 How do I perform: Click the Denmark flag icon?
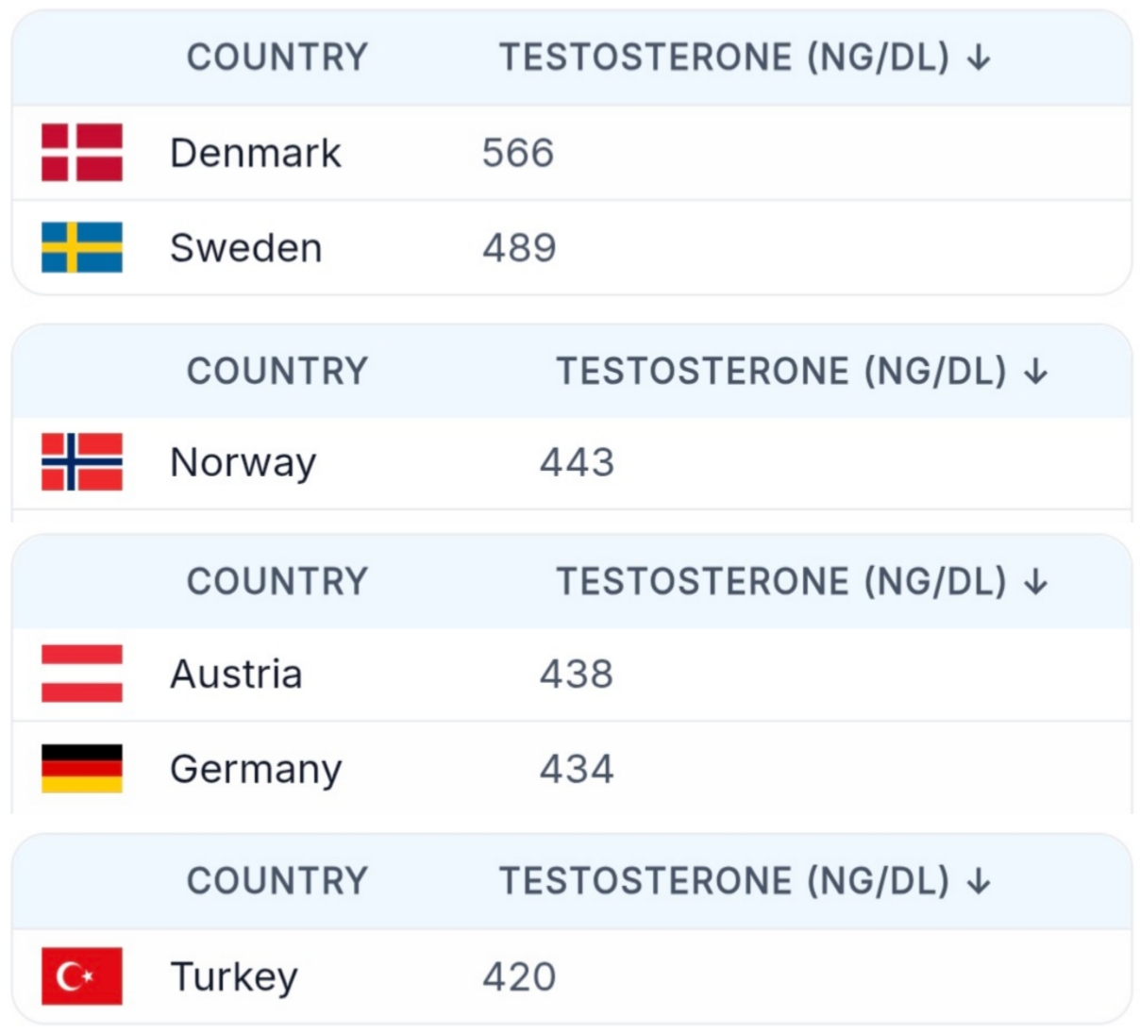(x=82, y=152)
